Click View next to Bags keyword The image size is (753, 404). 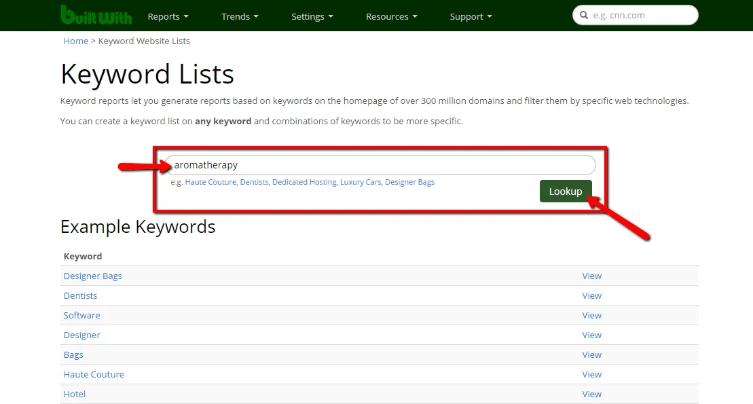tap(591, 355)
